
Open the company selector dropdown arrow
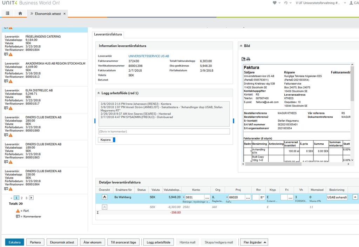tap(345, 3)
